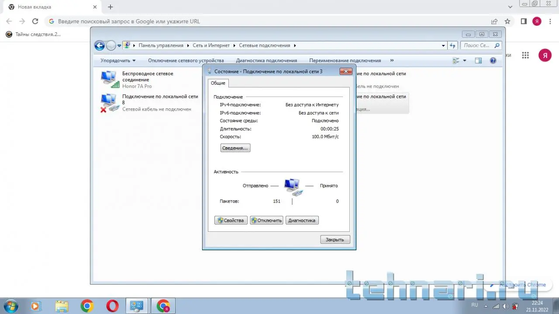Open Windows Media Player from the taskbar
The width and height of the screenshot is (559, 314).
(36, 306)
